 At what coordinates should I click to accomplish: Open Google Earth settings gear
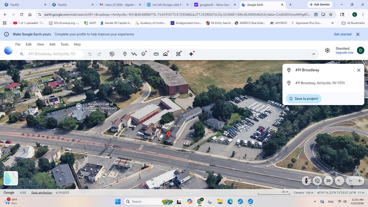(x=327, y=50)
